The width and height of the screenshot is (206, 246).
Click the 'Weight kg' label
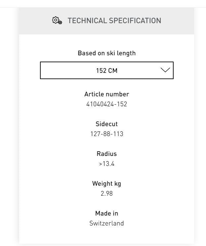(x=106, y=184)
